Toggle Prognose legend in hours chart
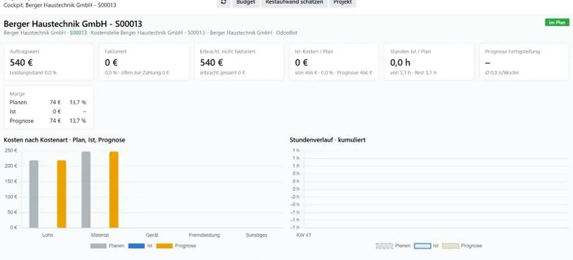 coord(462,246)
